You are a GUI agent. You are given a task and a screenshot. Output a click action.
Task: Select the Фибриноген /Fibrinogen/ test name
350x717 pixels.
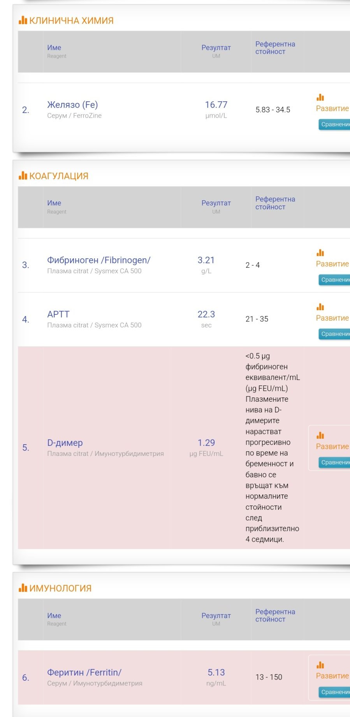click(x=98, y=260)
